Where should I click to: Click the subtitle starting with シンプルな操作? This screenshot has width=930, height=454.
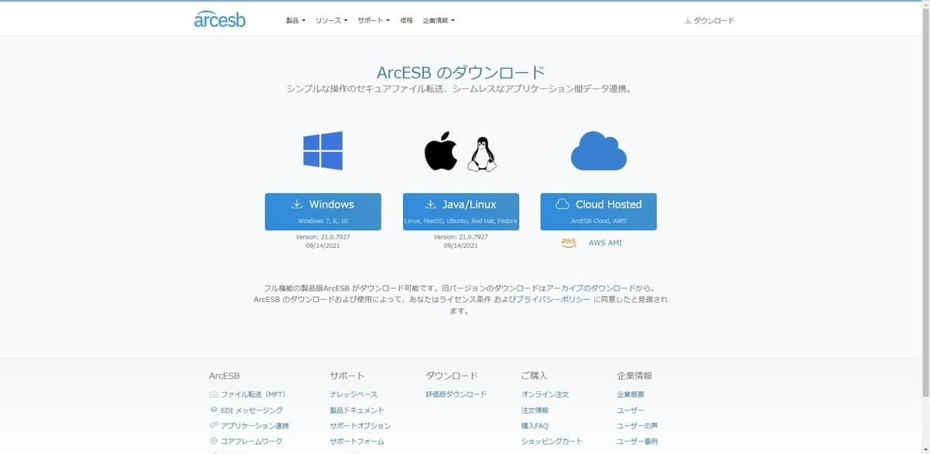[x=461, y=89]
